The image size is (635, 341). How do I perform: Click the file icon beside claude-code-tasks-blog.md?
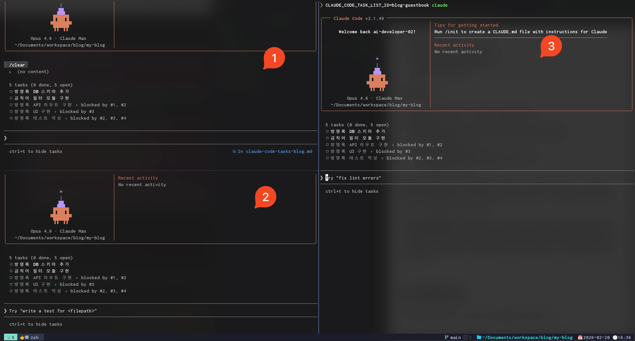pyautogui.click(x=234, y=151)
